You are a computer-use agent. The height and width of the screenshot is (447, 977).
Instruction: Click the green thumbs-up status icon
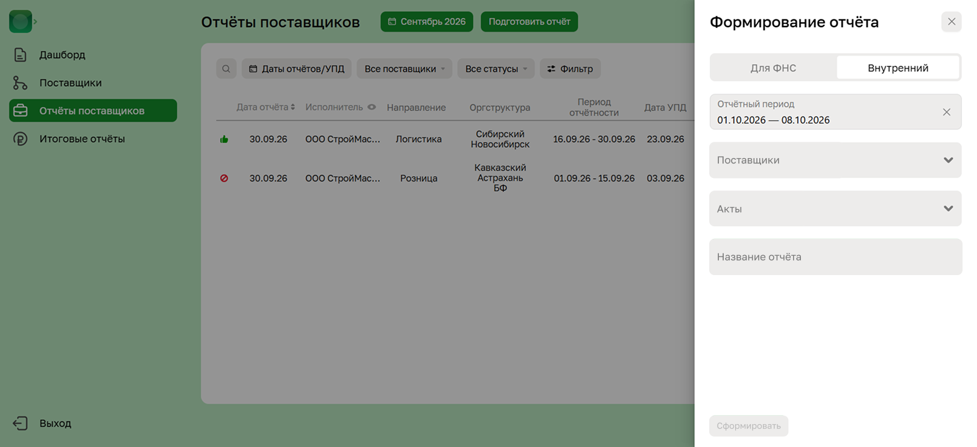(x=224, y=139)
